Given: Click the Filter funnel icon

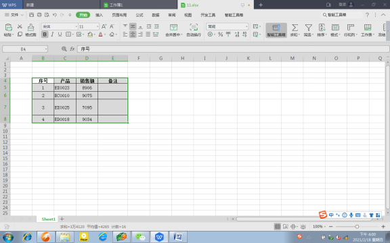Looking at the screenshot, I should point(309,27).
